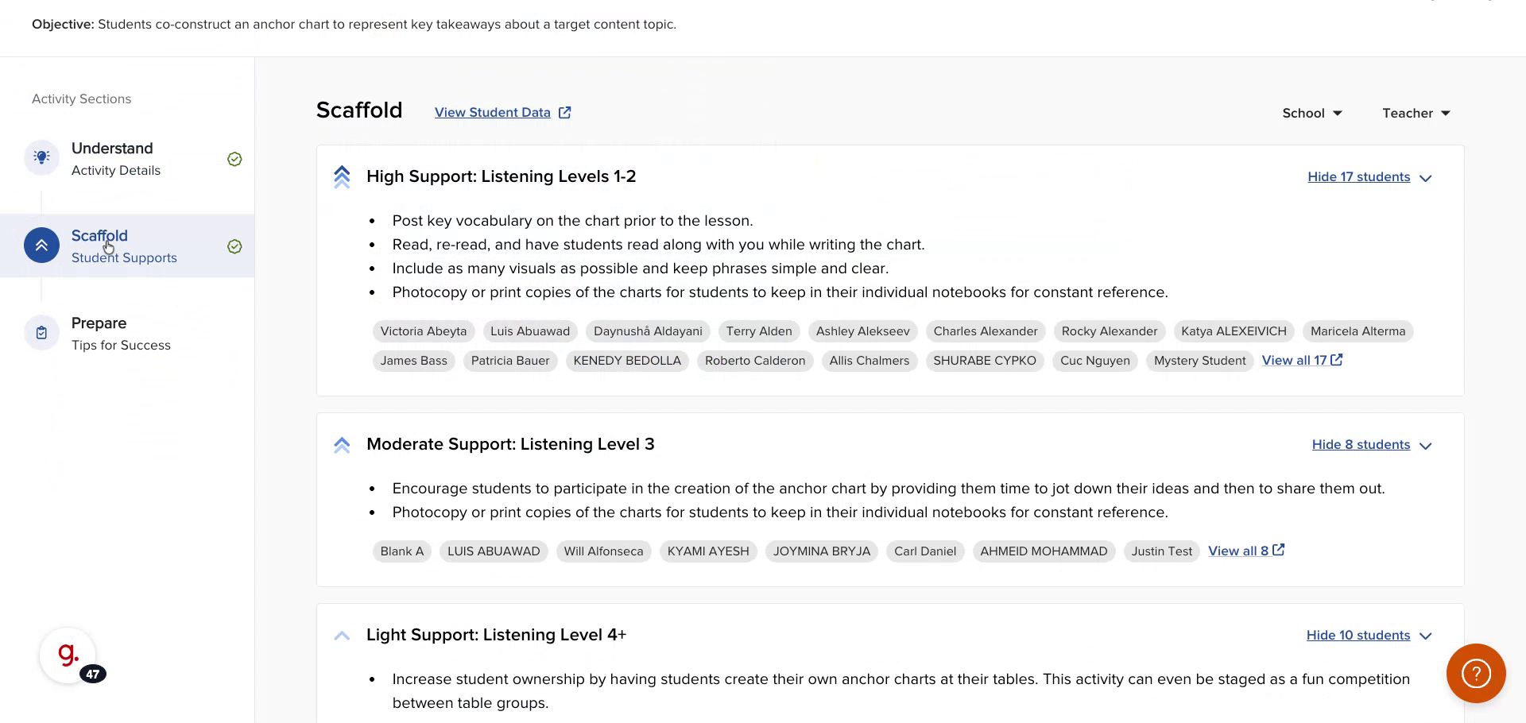Viewport: 1526px width, 723px height.
Task: Click the Grammarly badge icon
Action: (x=68, y=655)
